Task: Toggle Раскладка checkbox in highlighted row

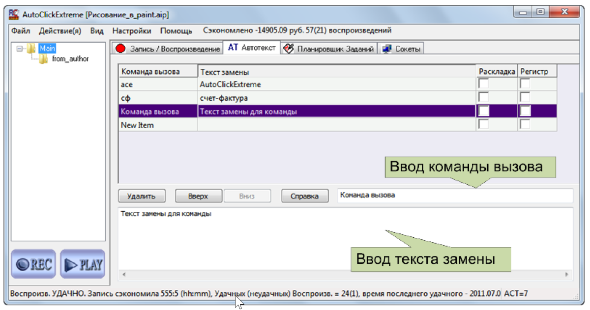Action: click(x=484, y=111)
